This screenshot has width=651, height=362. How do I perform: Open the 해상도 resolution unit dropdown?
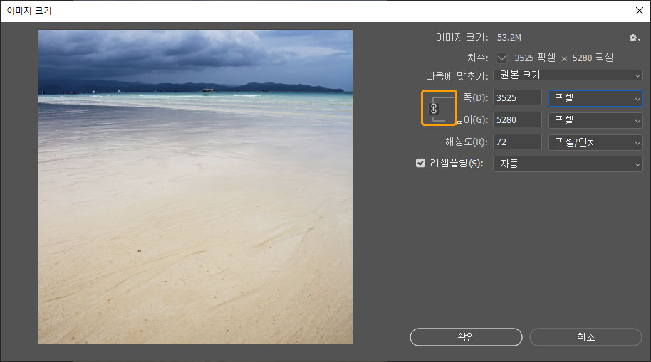click(595, 142)
